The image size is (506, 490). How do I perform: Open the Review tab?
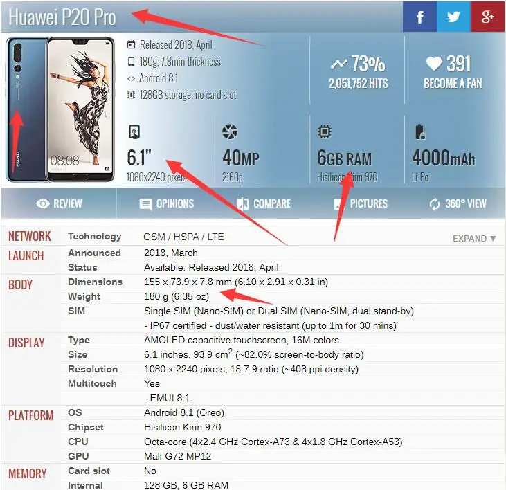tap(59, 203)
